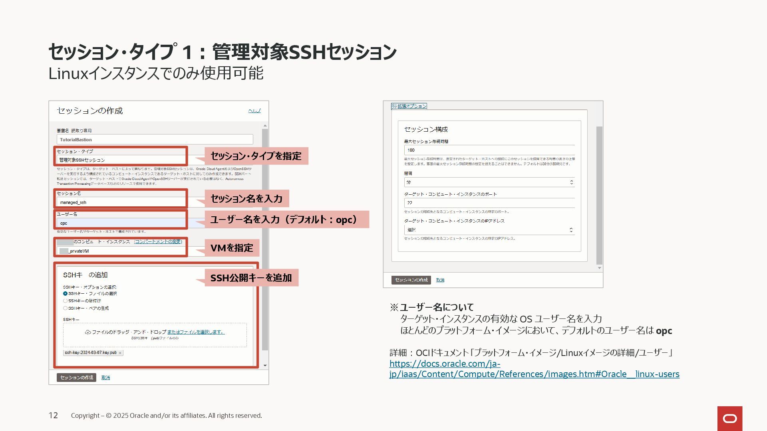Click the cancel link in right panel

pyautogui.click(x=440, y=280)
